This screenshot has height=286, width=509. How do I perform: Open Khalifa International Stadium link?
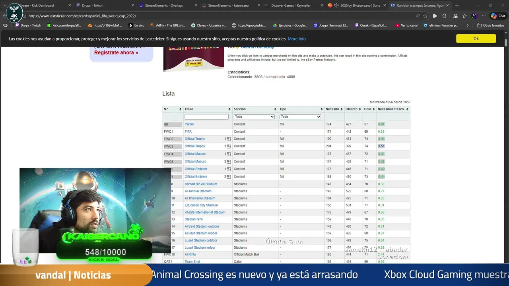(205, 212)
